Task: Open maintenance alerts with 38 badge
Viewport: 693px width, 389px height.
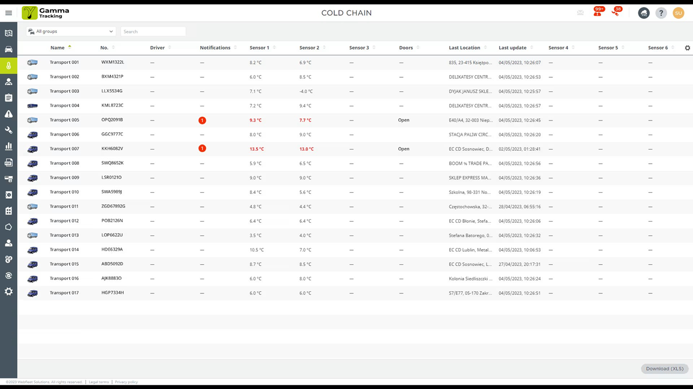Action: (x=616, y=12)
